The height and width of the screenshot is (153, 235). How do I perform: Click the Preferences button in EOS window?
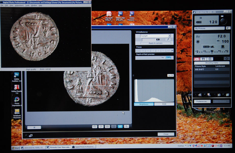click(x=202, y=101)
